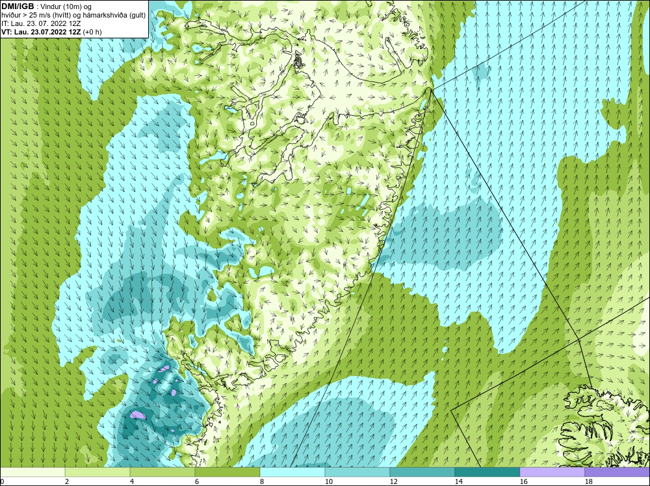Click the medium green 4–6 m/s legend swatch
The width and height of the screenshot is (650, 486).
point(162,472)
